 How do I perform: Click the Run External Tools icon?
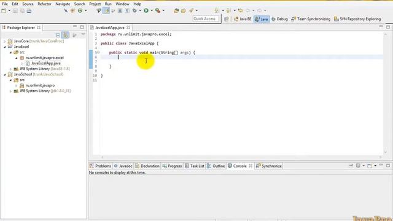point(158,10)
